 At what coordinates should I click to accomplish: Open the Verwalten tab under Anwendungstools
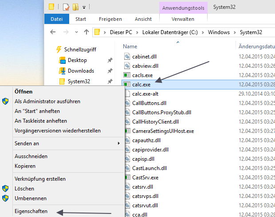click(x=183, y=19)
